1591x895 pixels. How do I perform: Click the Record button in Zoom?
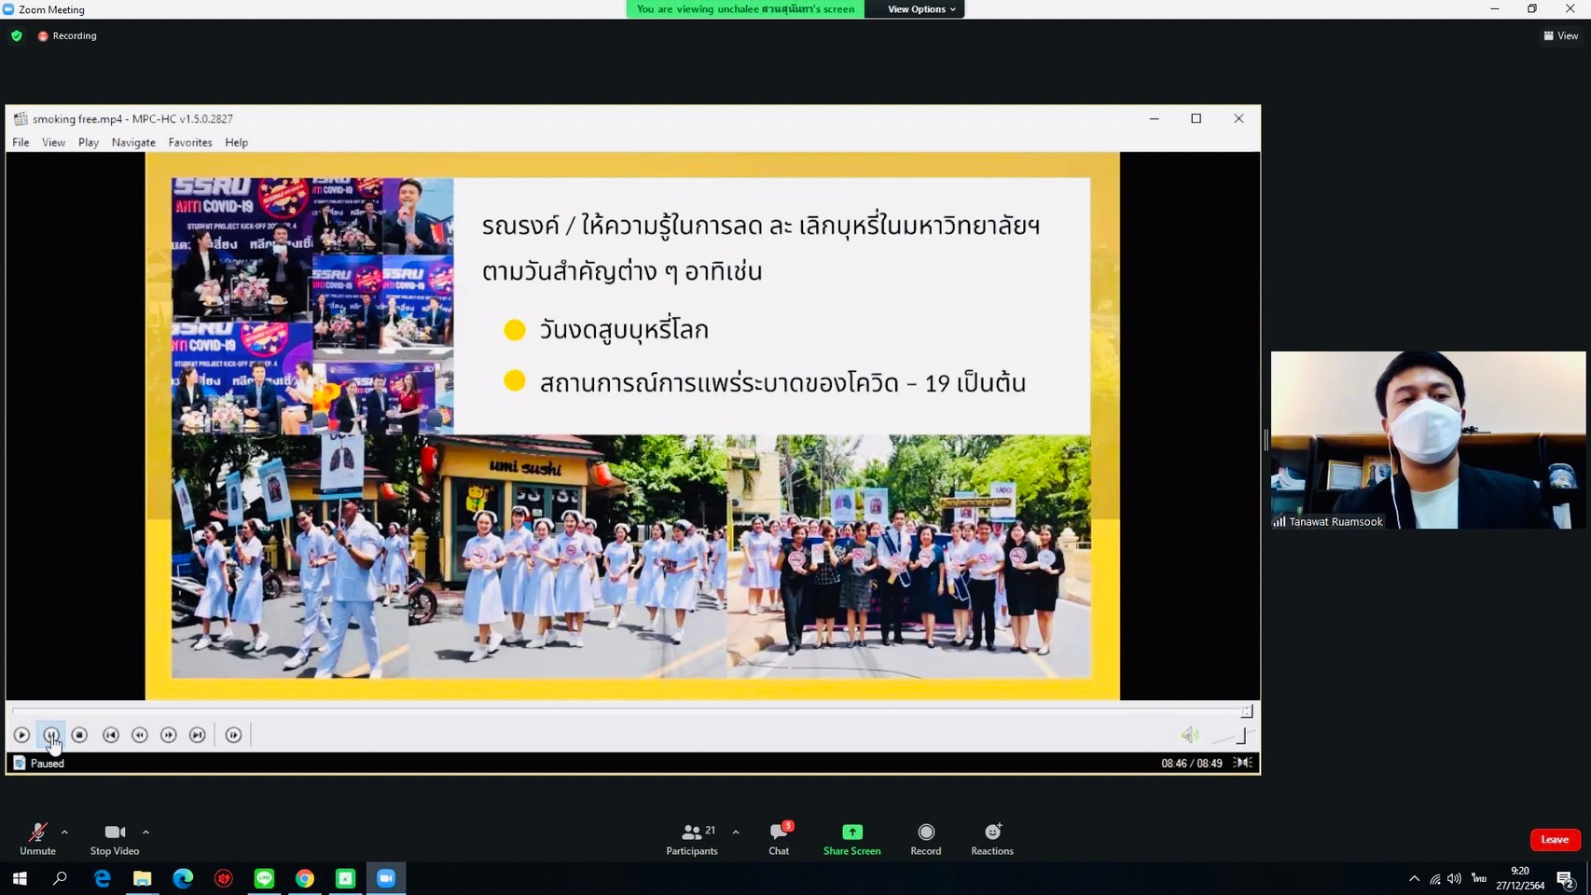[x=925, y=838]
